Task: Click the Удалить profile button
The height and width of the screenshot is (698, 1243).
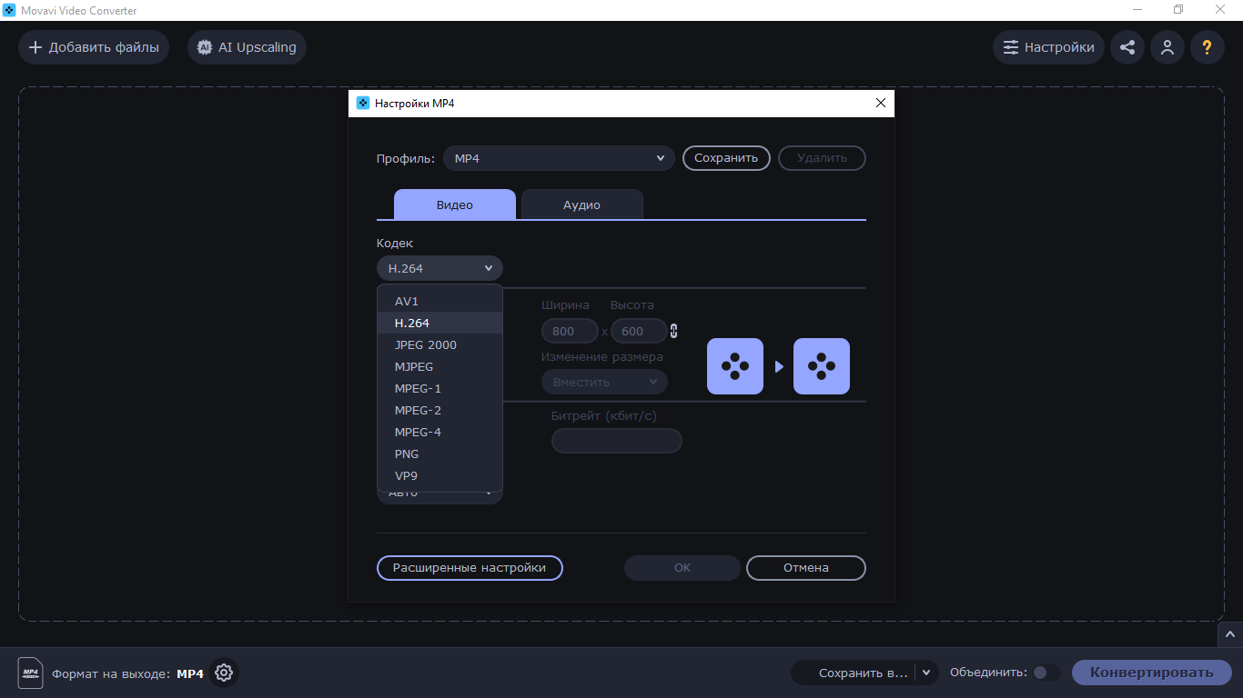Action: click(822, 158)
